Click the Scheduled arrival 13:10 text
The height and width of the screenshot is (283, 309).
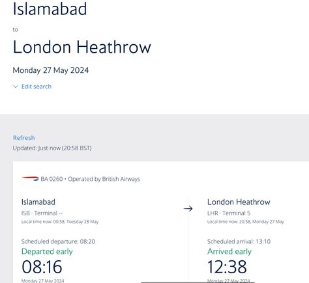239,241
